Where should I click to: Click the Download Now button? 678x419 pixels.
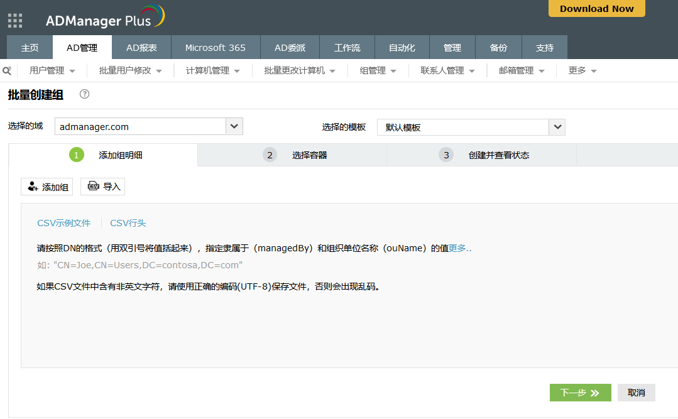click(x=596, y=8)
